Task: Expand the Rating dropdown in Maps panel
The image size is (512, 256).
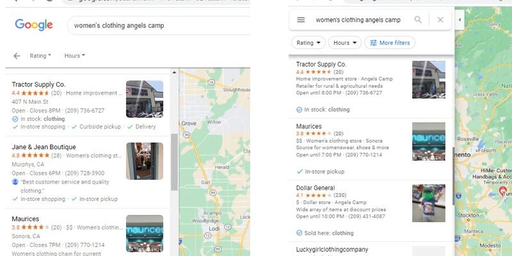Action: [308, 43]
